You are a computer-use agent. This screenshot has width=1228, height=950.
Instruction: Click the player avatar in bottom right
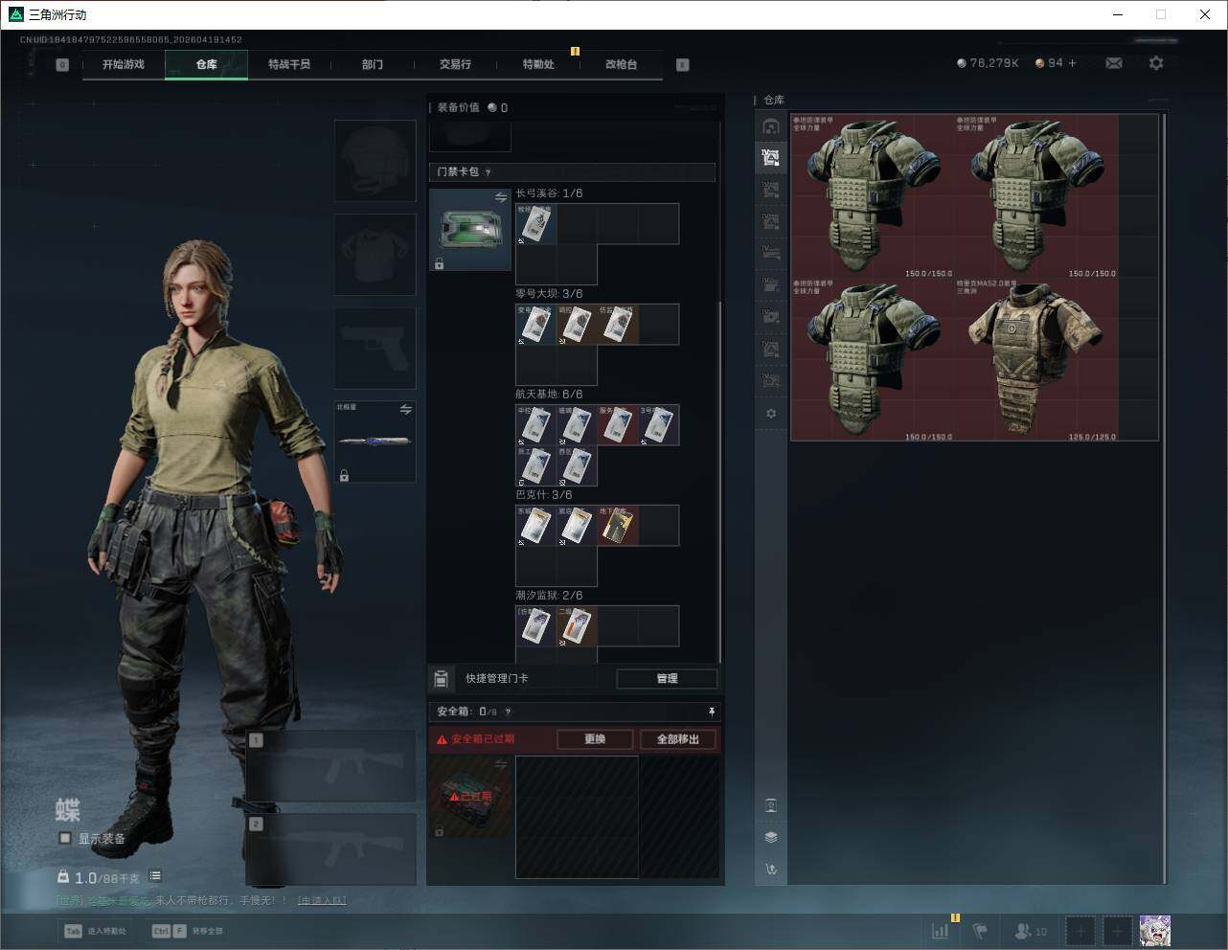1155,931
